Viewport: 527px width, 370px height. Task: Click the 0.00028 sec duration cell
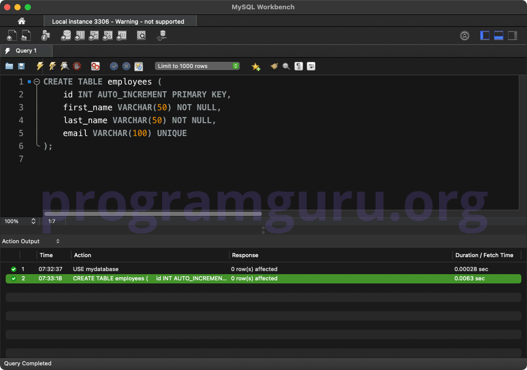pos(471,269)
